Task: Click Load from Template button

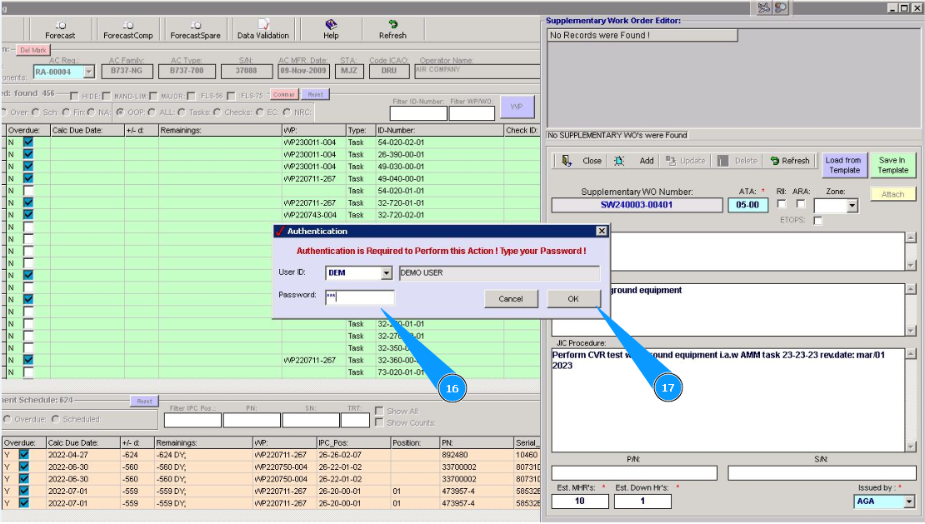Action: (844, 165)
